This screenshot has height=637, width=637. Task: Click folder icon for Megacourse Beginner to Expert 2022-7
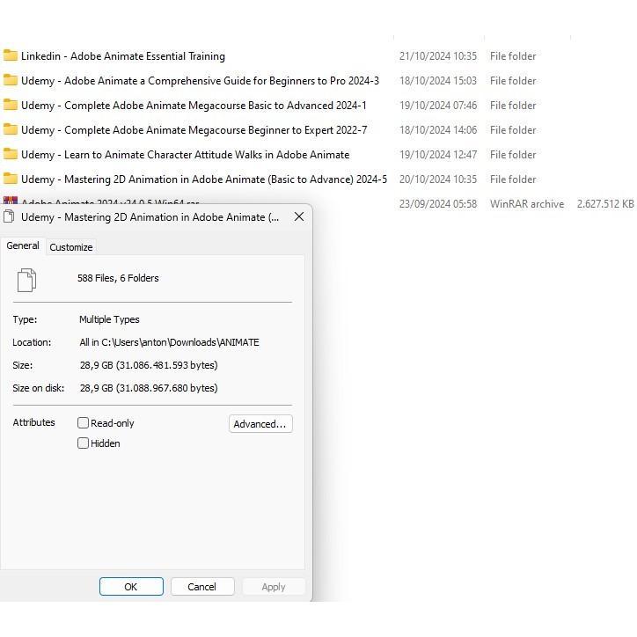click(x=11, y=129)
